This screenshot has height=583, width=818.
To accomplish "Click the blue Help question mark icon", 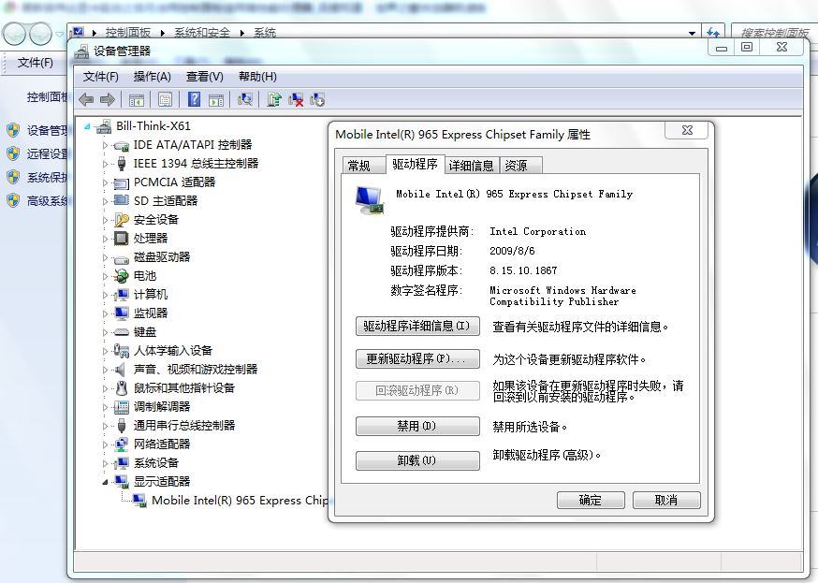I will [x=194, y=98].
